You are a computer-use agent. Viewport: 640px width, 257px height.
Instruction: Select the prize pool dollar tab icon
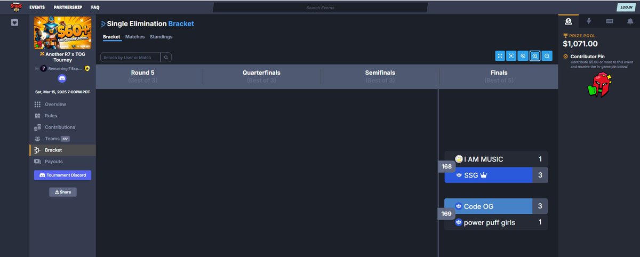pos(569,21)
